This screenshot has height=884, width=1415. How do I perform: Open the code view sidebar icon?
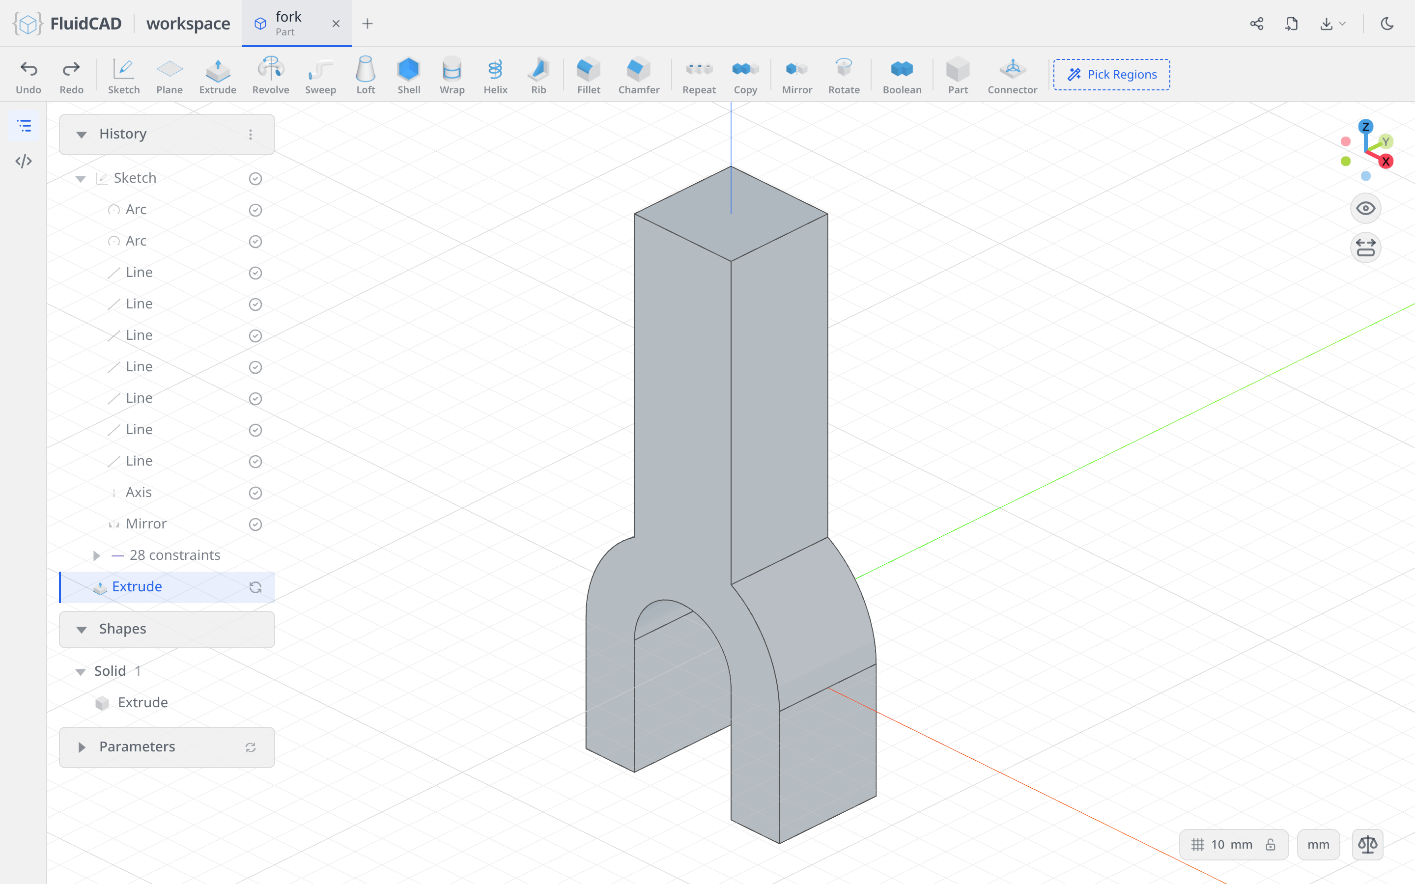pos(24,161)
